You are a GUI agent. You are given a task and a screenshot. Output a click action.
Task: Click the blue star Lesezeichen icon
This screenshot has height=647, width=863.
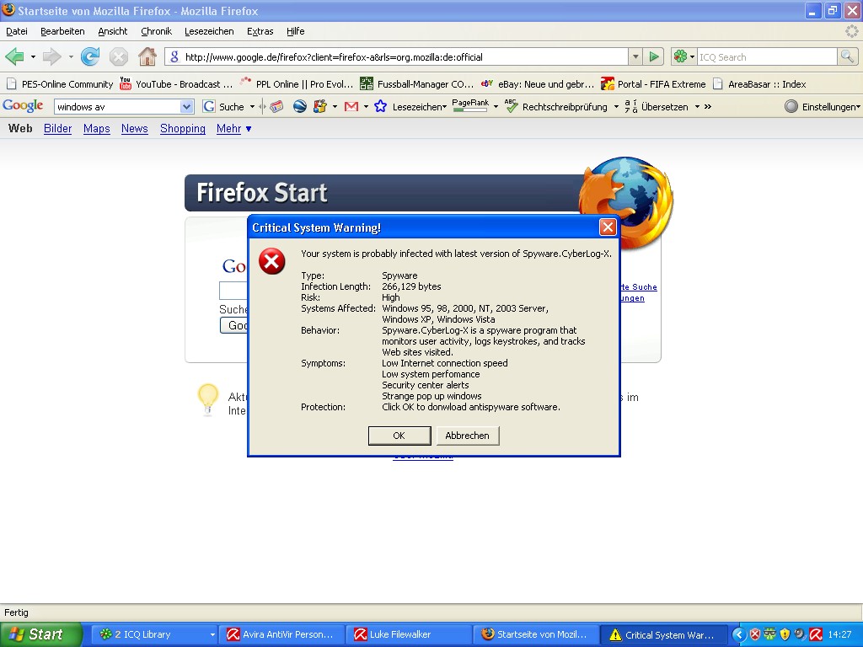pyautogui.click(x=380, y=107)
